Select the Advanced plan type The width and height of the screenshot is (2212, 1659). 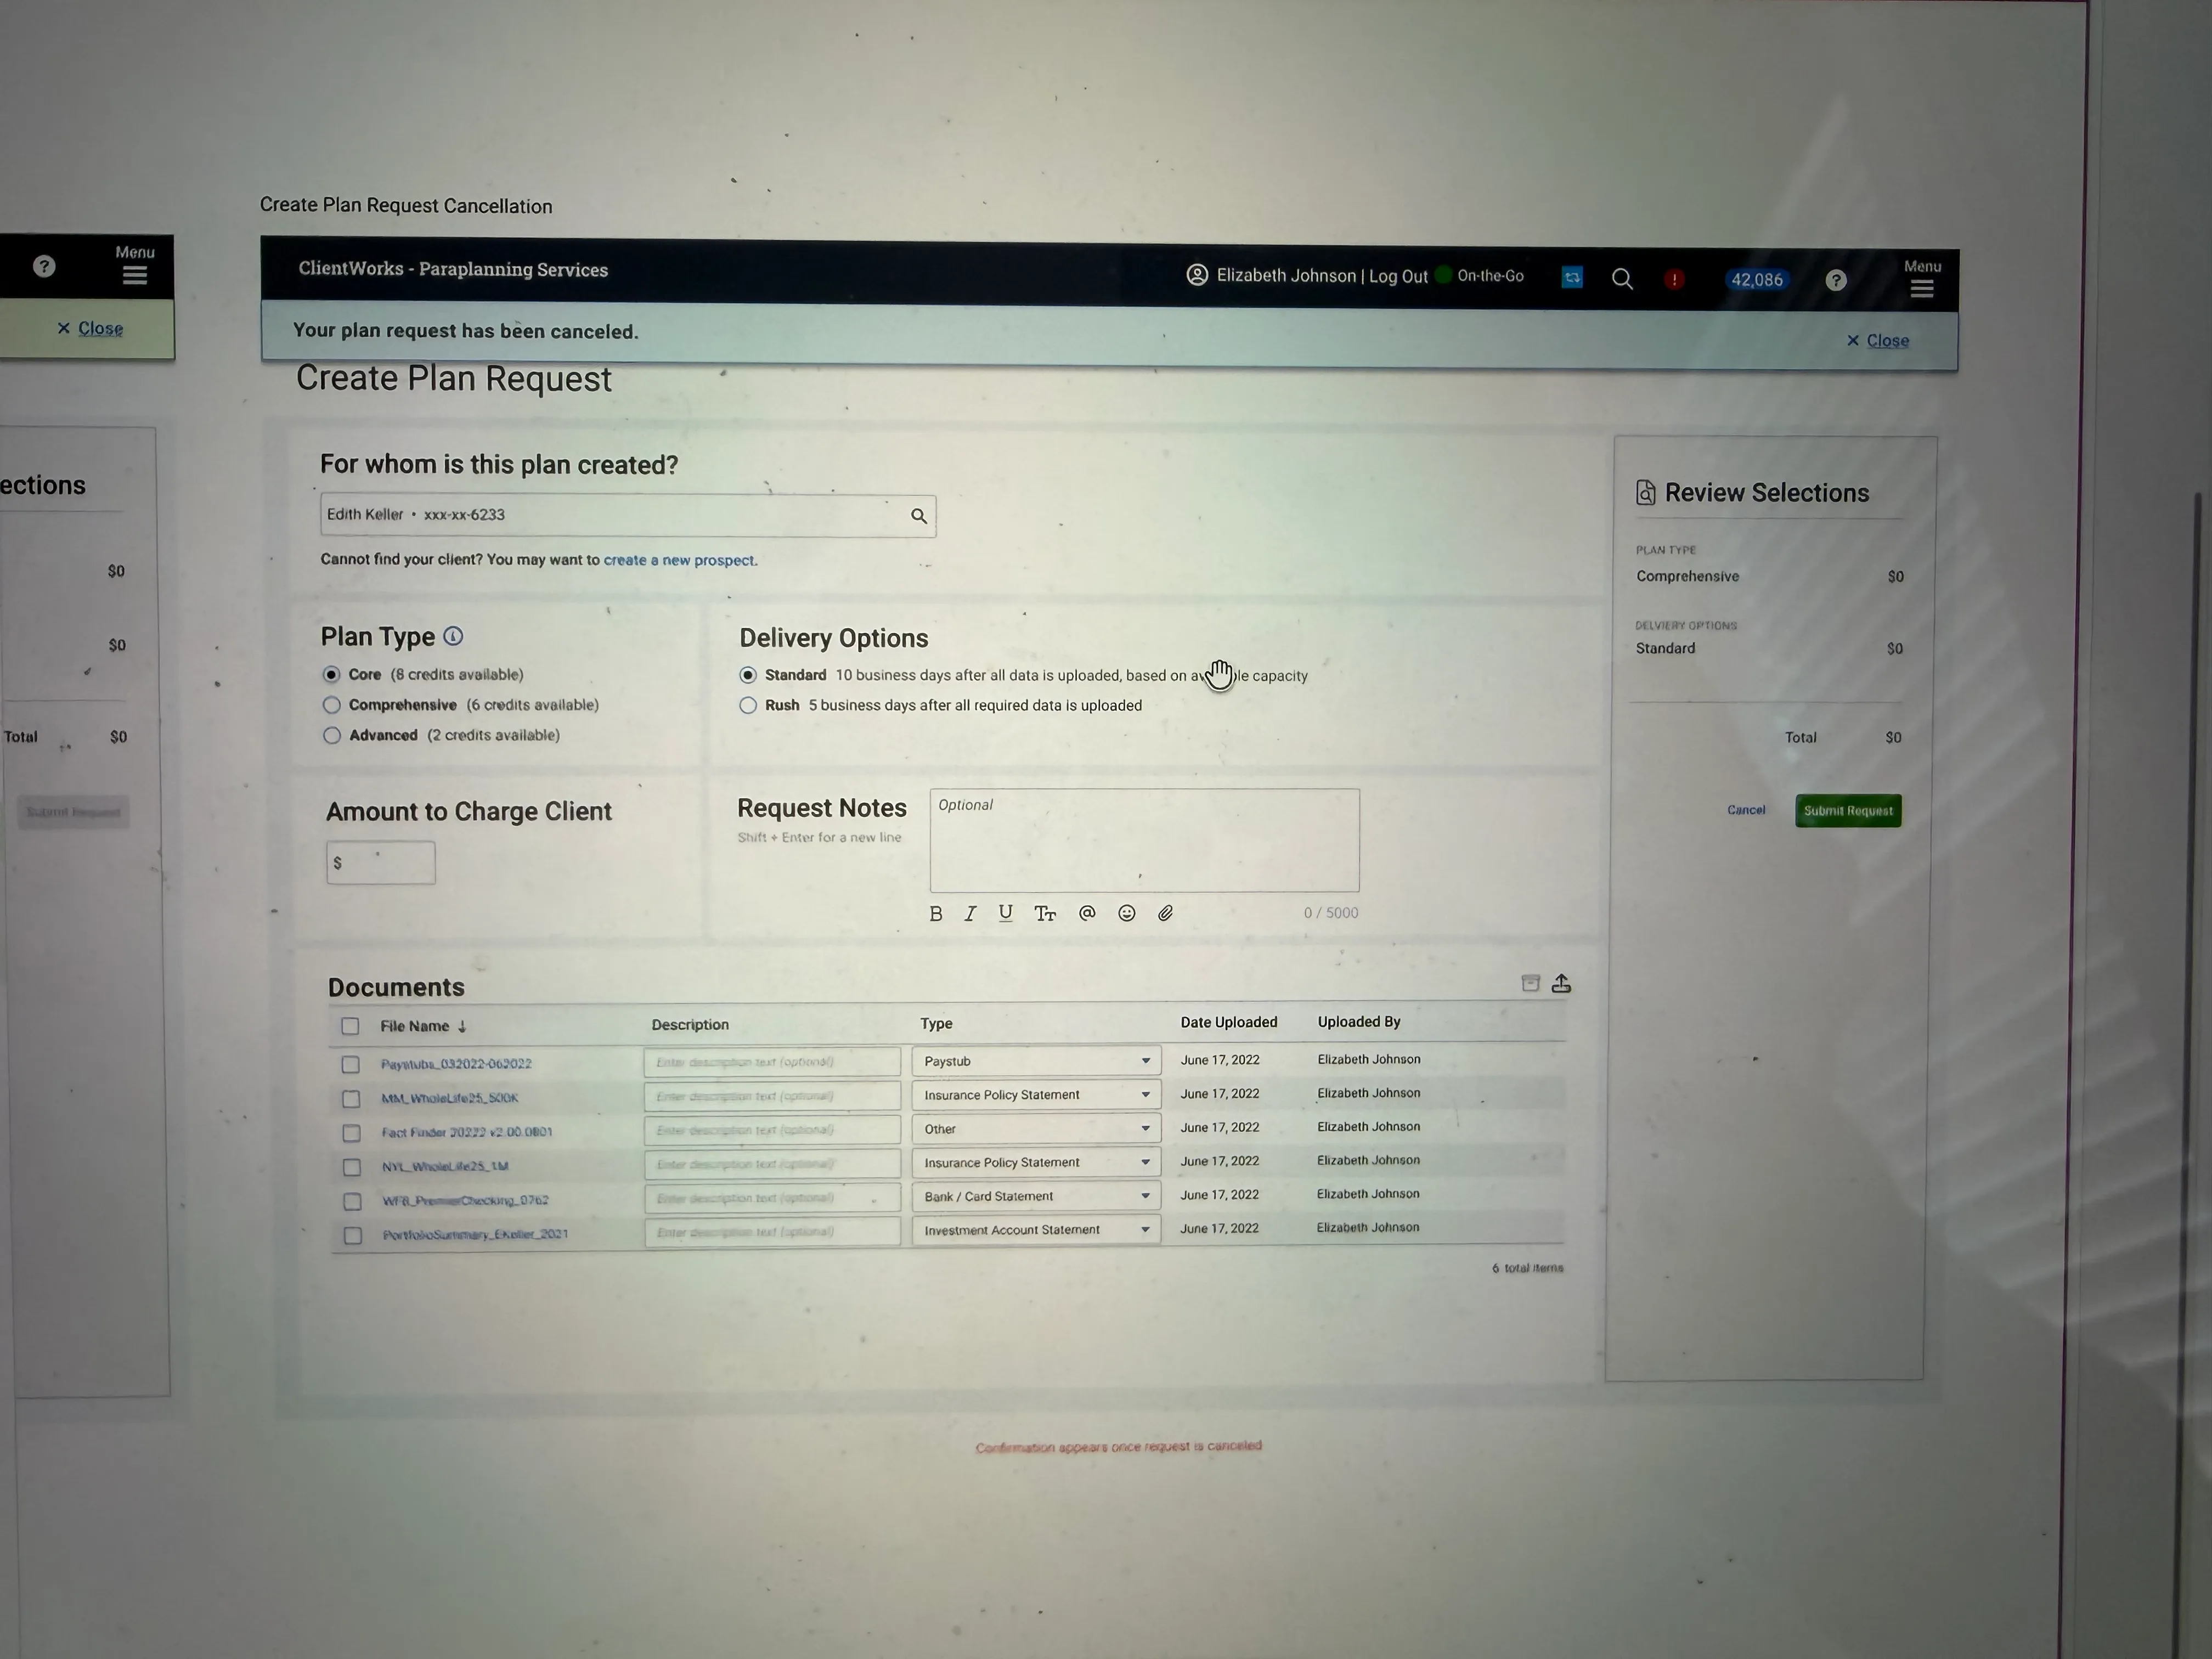tap(332, 735)
